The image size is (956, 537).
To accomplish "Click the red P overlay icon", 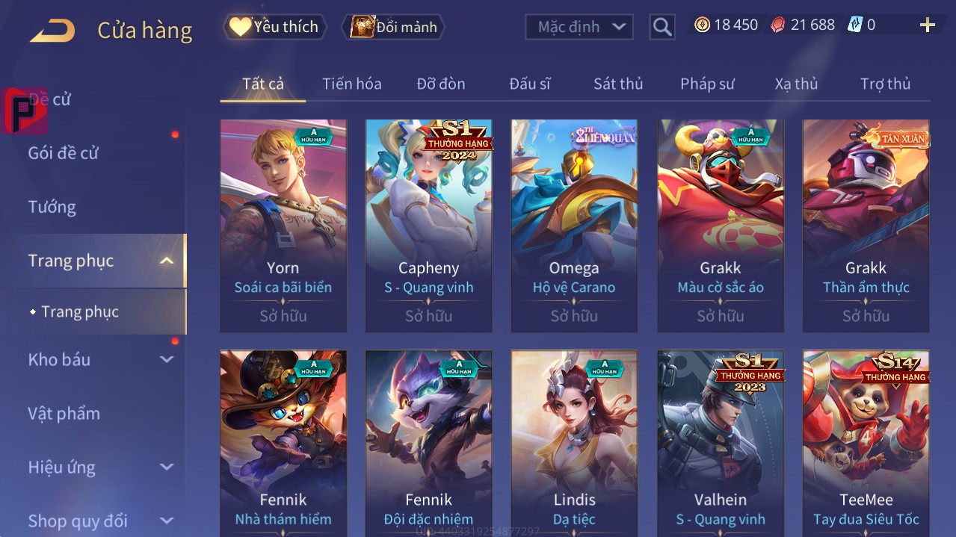I will point(24,111).
